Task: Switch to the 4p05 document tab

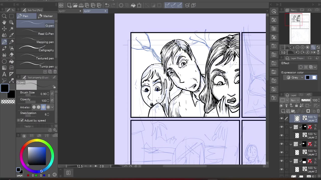Action: point(70,11)
